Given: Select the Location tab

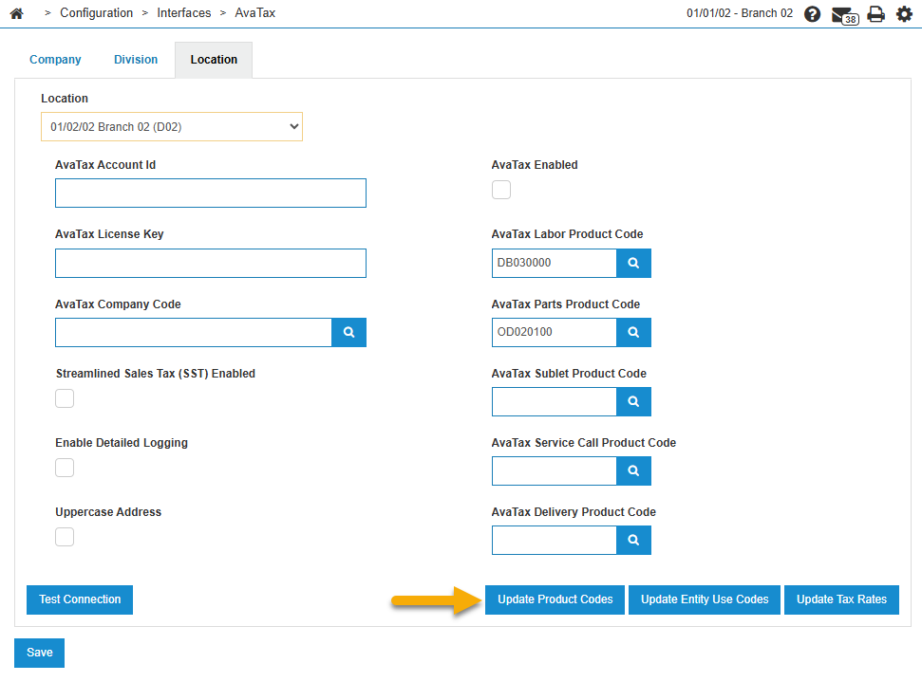Looking at the screenshot, I should click(x=214, y=60).
